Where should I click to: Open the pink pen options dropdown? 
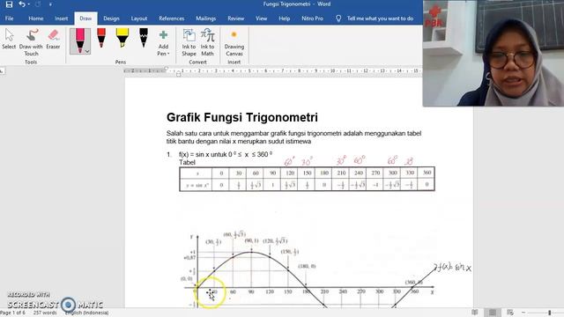[x=86, y=52]
